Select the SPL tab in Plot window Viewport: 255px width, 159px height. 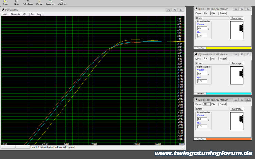[24, 14]
